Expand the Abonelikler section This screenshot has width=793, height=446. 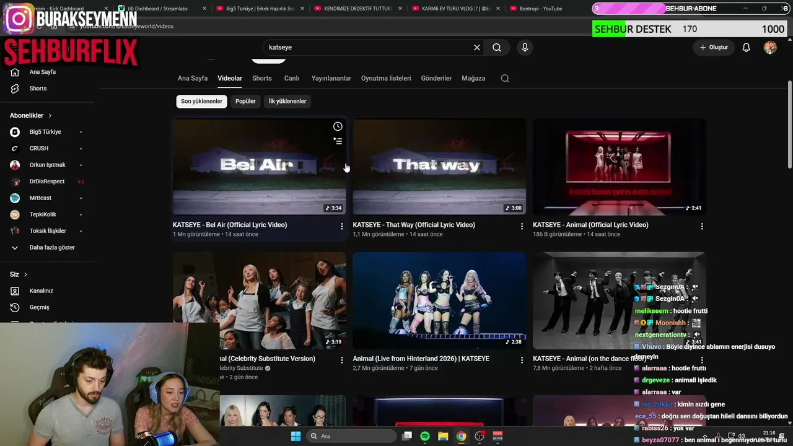point(31,116)
